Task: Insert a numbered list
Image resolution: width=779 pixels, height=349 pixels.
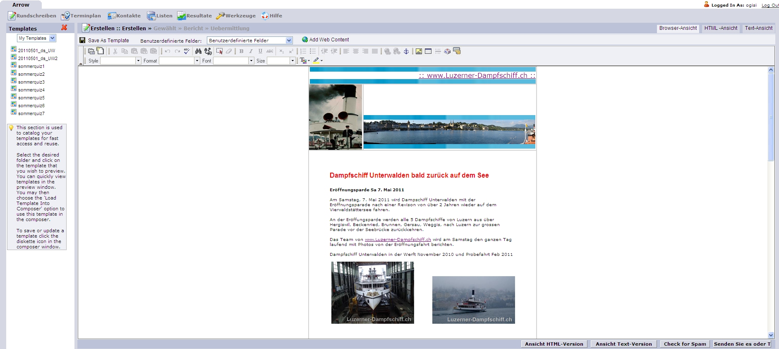Action: point(303,51)
